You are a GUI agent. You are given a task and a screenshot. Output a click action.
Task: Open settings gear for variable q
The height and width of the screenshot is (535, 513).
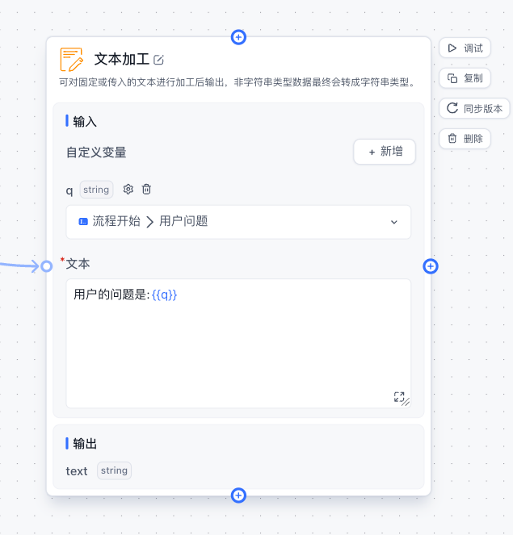pyautogui.click(x=128, y=190)
